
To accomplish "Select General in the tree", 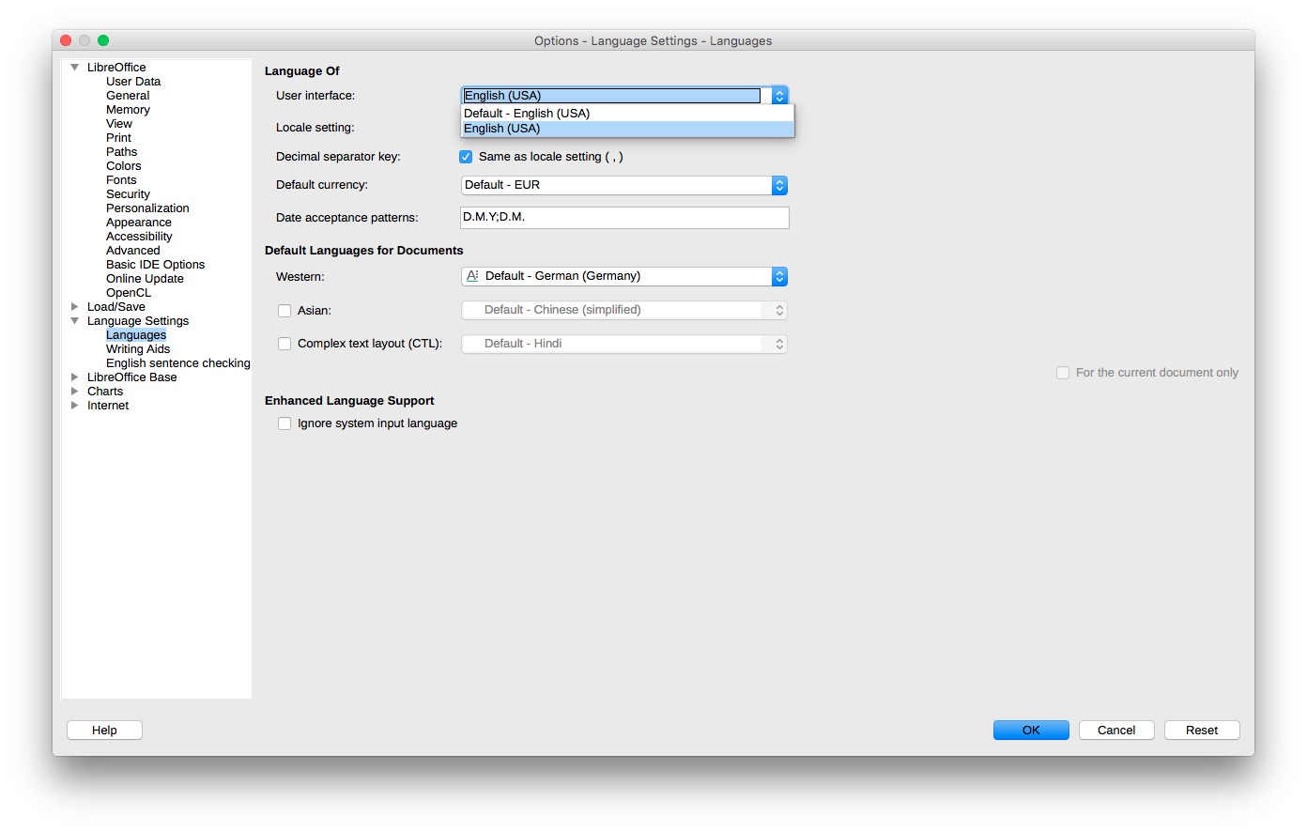I will point(128,96).
